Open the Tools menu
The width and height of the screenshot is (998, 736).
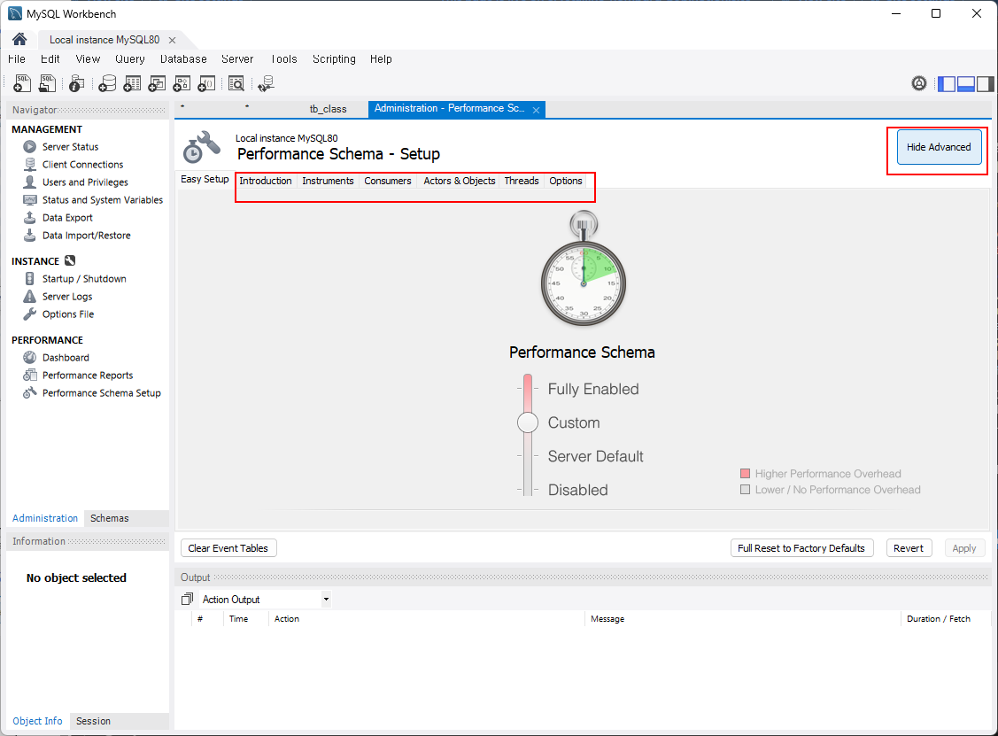pyautogui.click(x=284, y=59)
